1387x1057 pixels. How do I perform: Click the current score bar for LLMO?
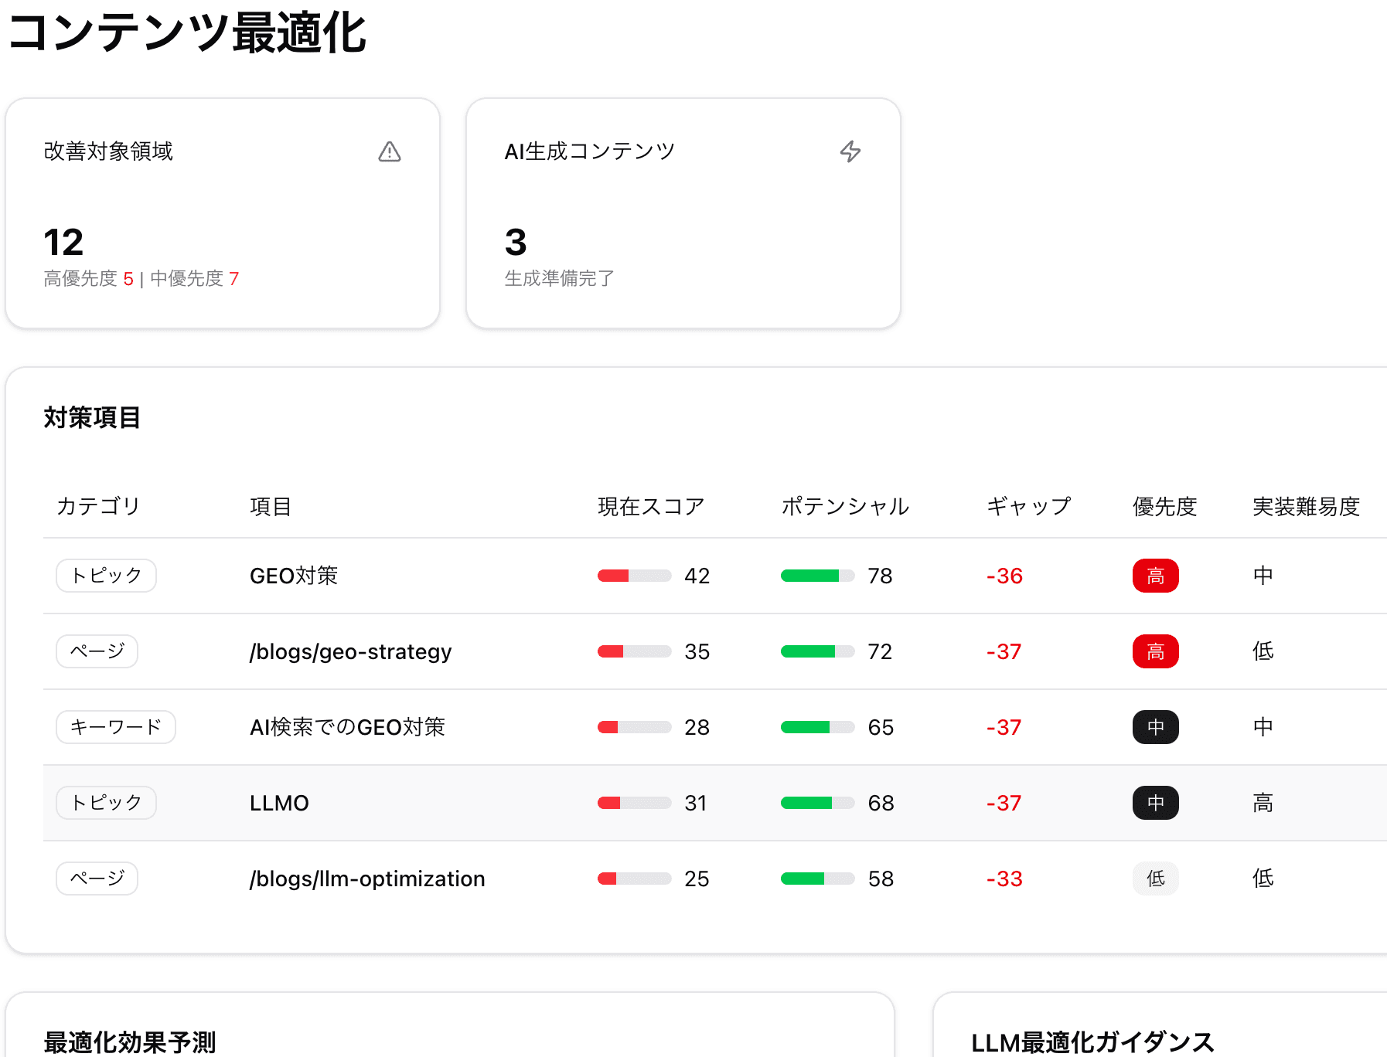pyautogui.click(x=633, y=802)
